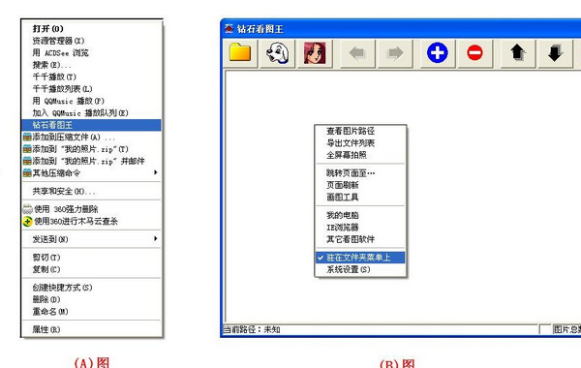Toggle the checked 驻在文件夹菜单上 option
This screenshot has width=581, height=368.
coord(360,258)
